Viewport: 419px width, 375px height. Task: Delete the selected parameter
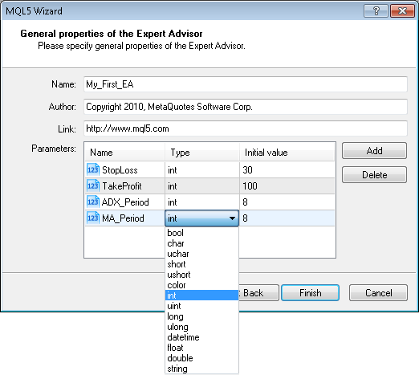[374, 175]
